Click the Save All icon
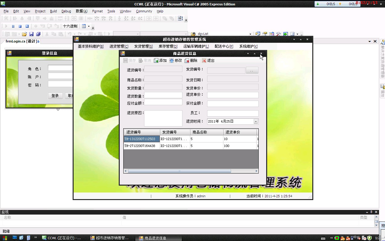This screenshot has height=241, width=385. tap(38, 34)
